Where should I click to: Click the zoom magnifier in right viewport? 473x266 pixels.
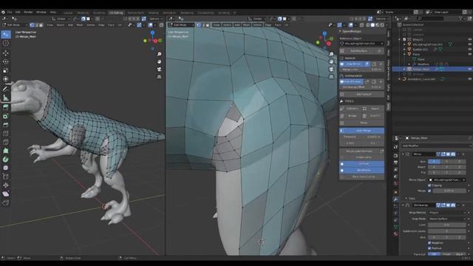[x=332, y=54]
